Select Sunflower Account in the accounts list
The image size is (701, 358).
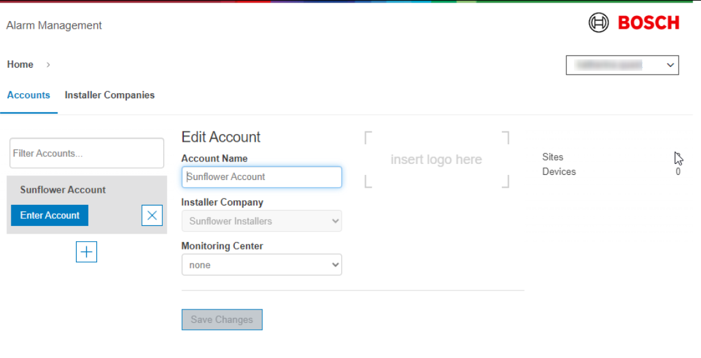tap(63, 190)
